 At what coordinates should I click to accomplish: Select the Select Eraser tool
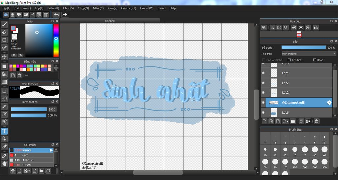[4, 122]
